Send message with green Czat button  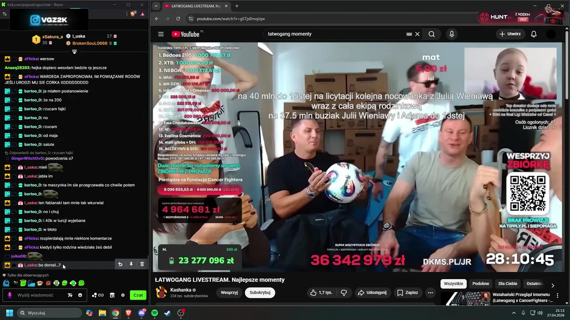click(138, 295)
